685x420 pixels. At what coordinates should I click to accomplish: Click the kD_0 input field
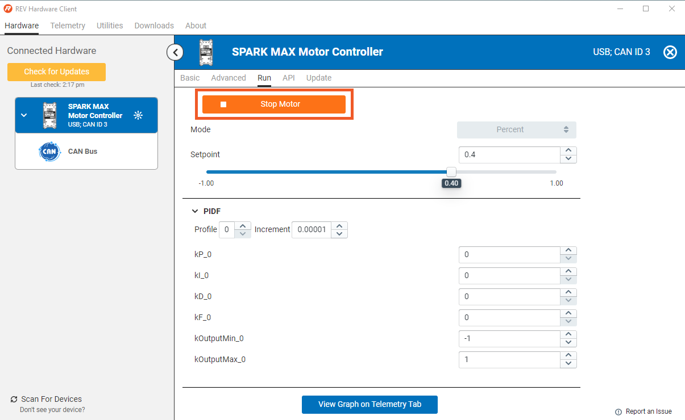coord(509,296)
